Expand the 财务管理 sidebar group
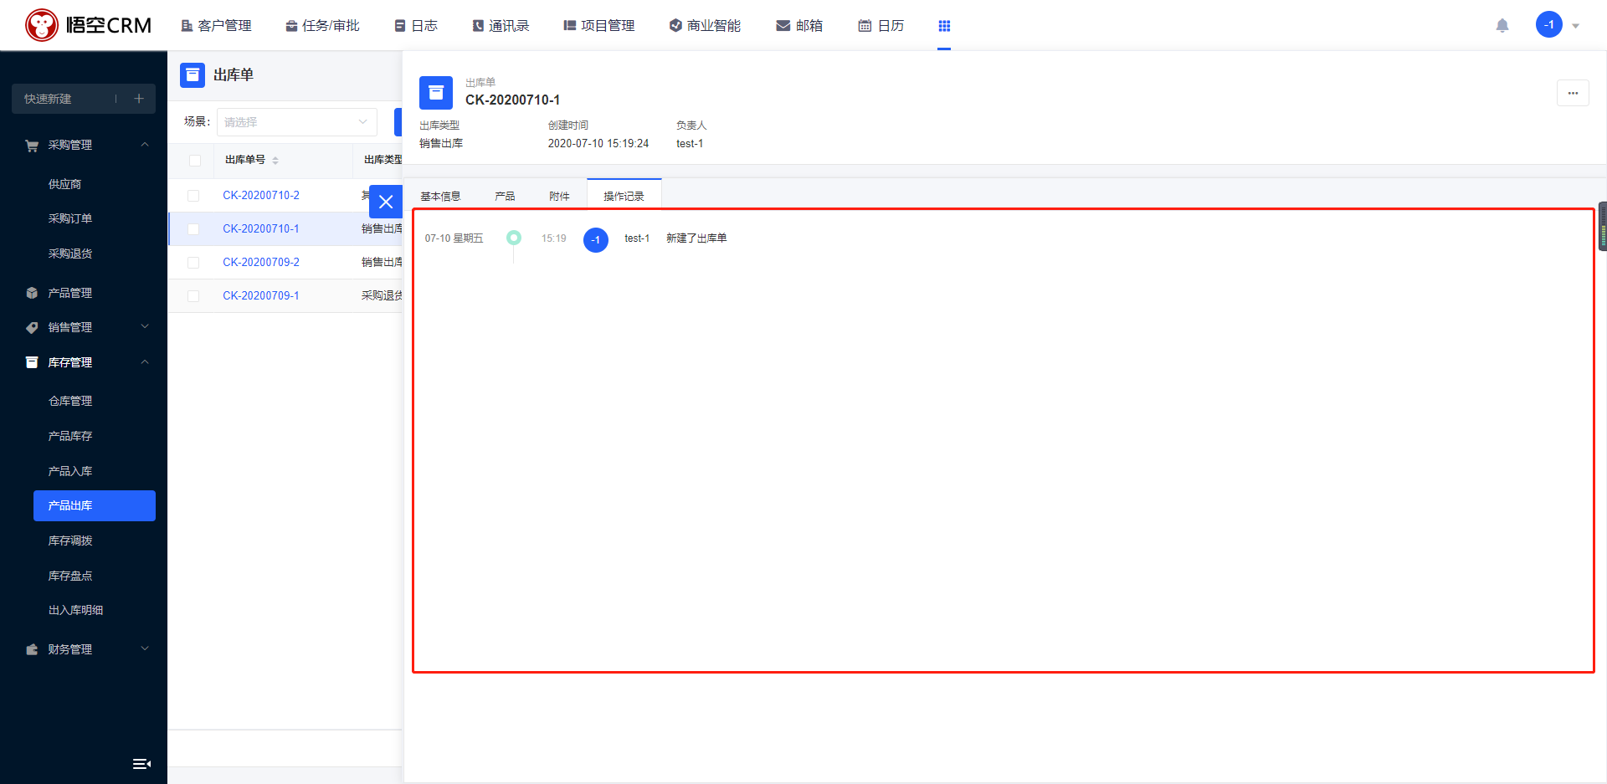The image size is (1607, 784). tap(145, 648)
